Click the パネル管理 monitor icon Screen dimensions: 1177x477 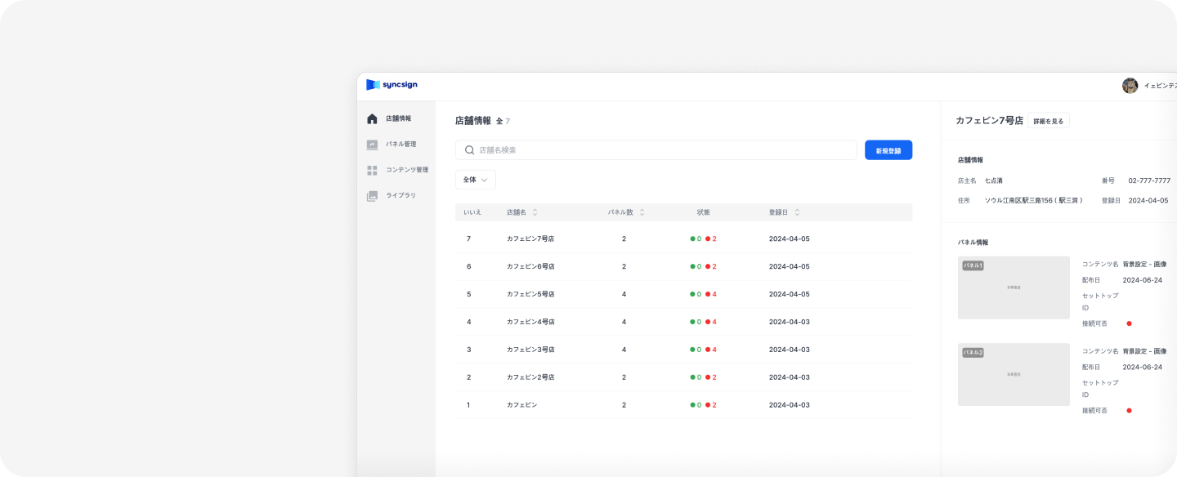373,145
